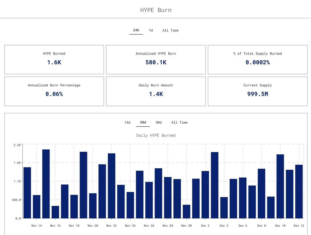Click the bar above Nov 26
This screenshot has width=311, height=235.
(x=149, y=200)
